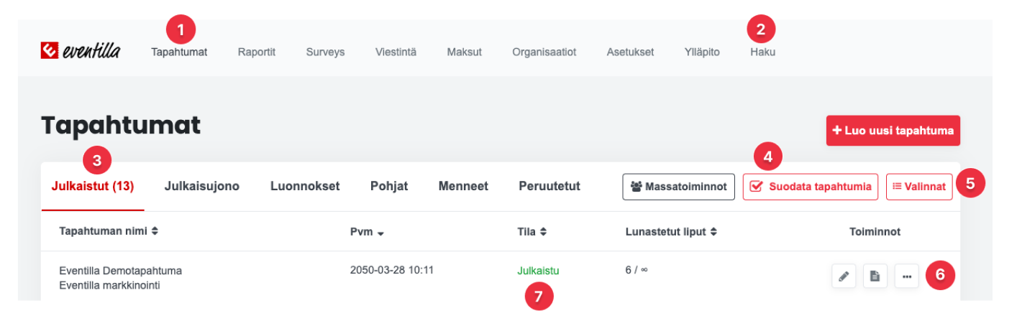Go to Haku in the navigation
The width and height of the screenshot is (1017, 336).
pyautogui.click(x=762, y=52)
